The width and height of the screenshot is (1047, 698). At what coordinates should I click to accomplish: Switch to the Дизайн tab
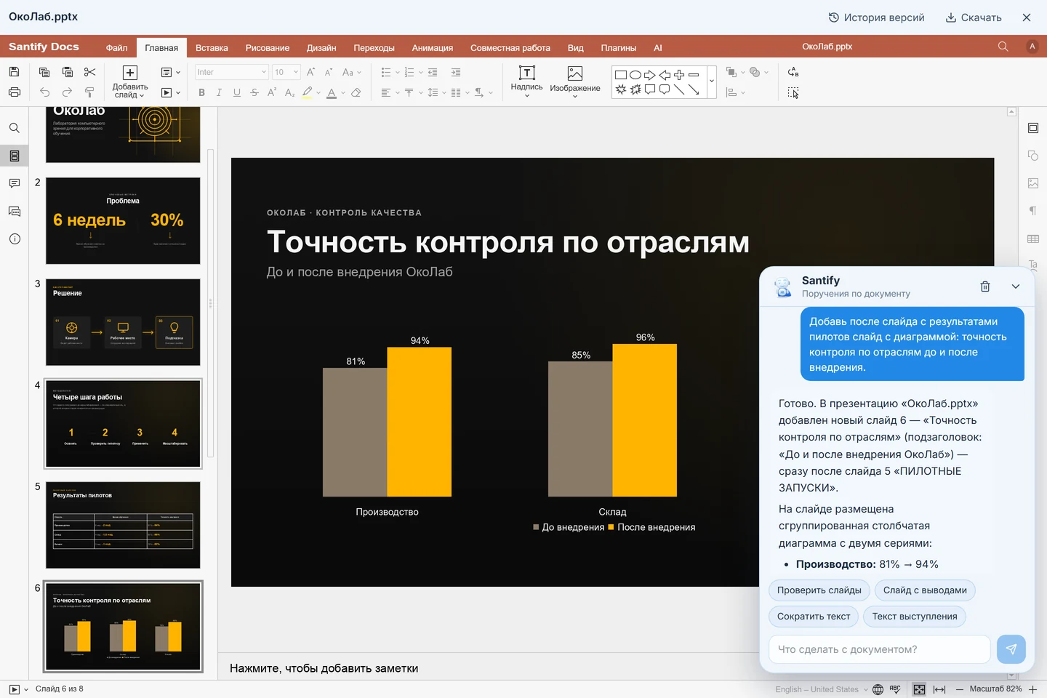pyautogui.click(x=321, y=48)
